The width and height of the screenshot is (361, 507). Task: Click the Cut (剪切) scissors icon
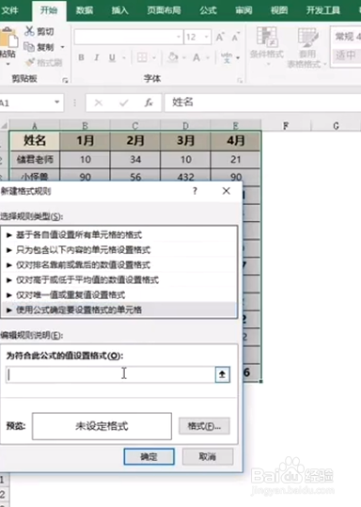[29, 31]
